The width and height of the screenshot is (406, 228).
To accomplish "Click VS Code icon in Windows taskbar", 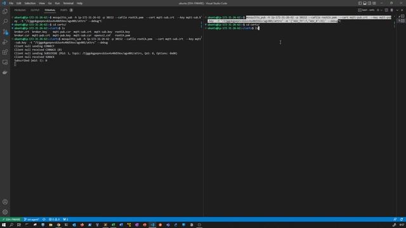I will [152, 225].
